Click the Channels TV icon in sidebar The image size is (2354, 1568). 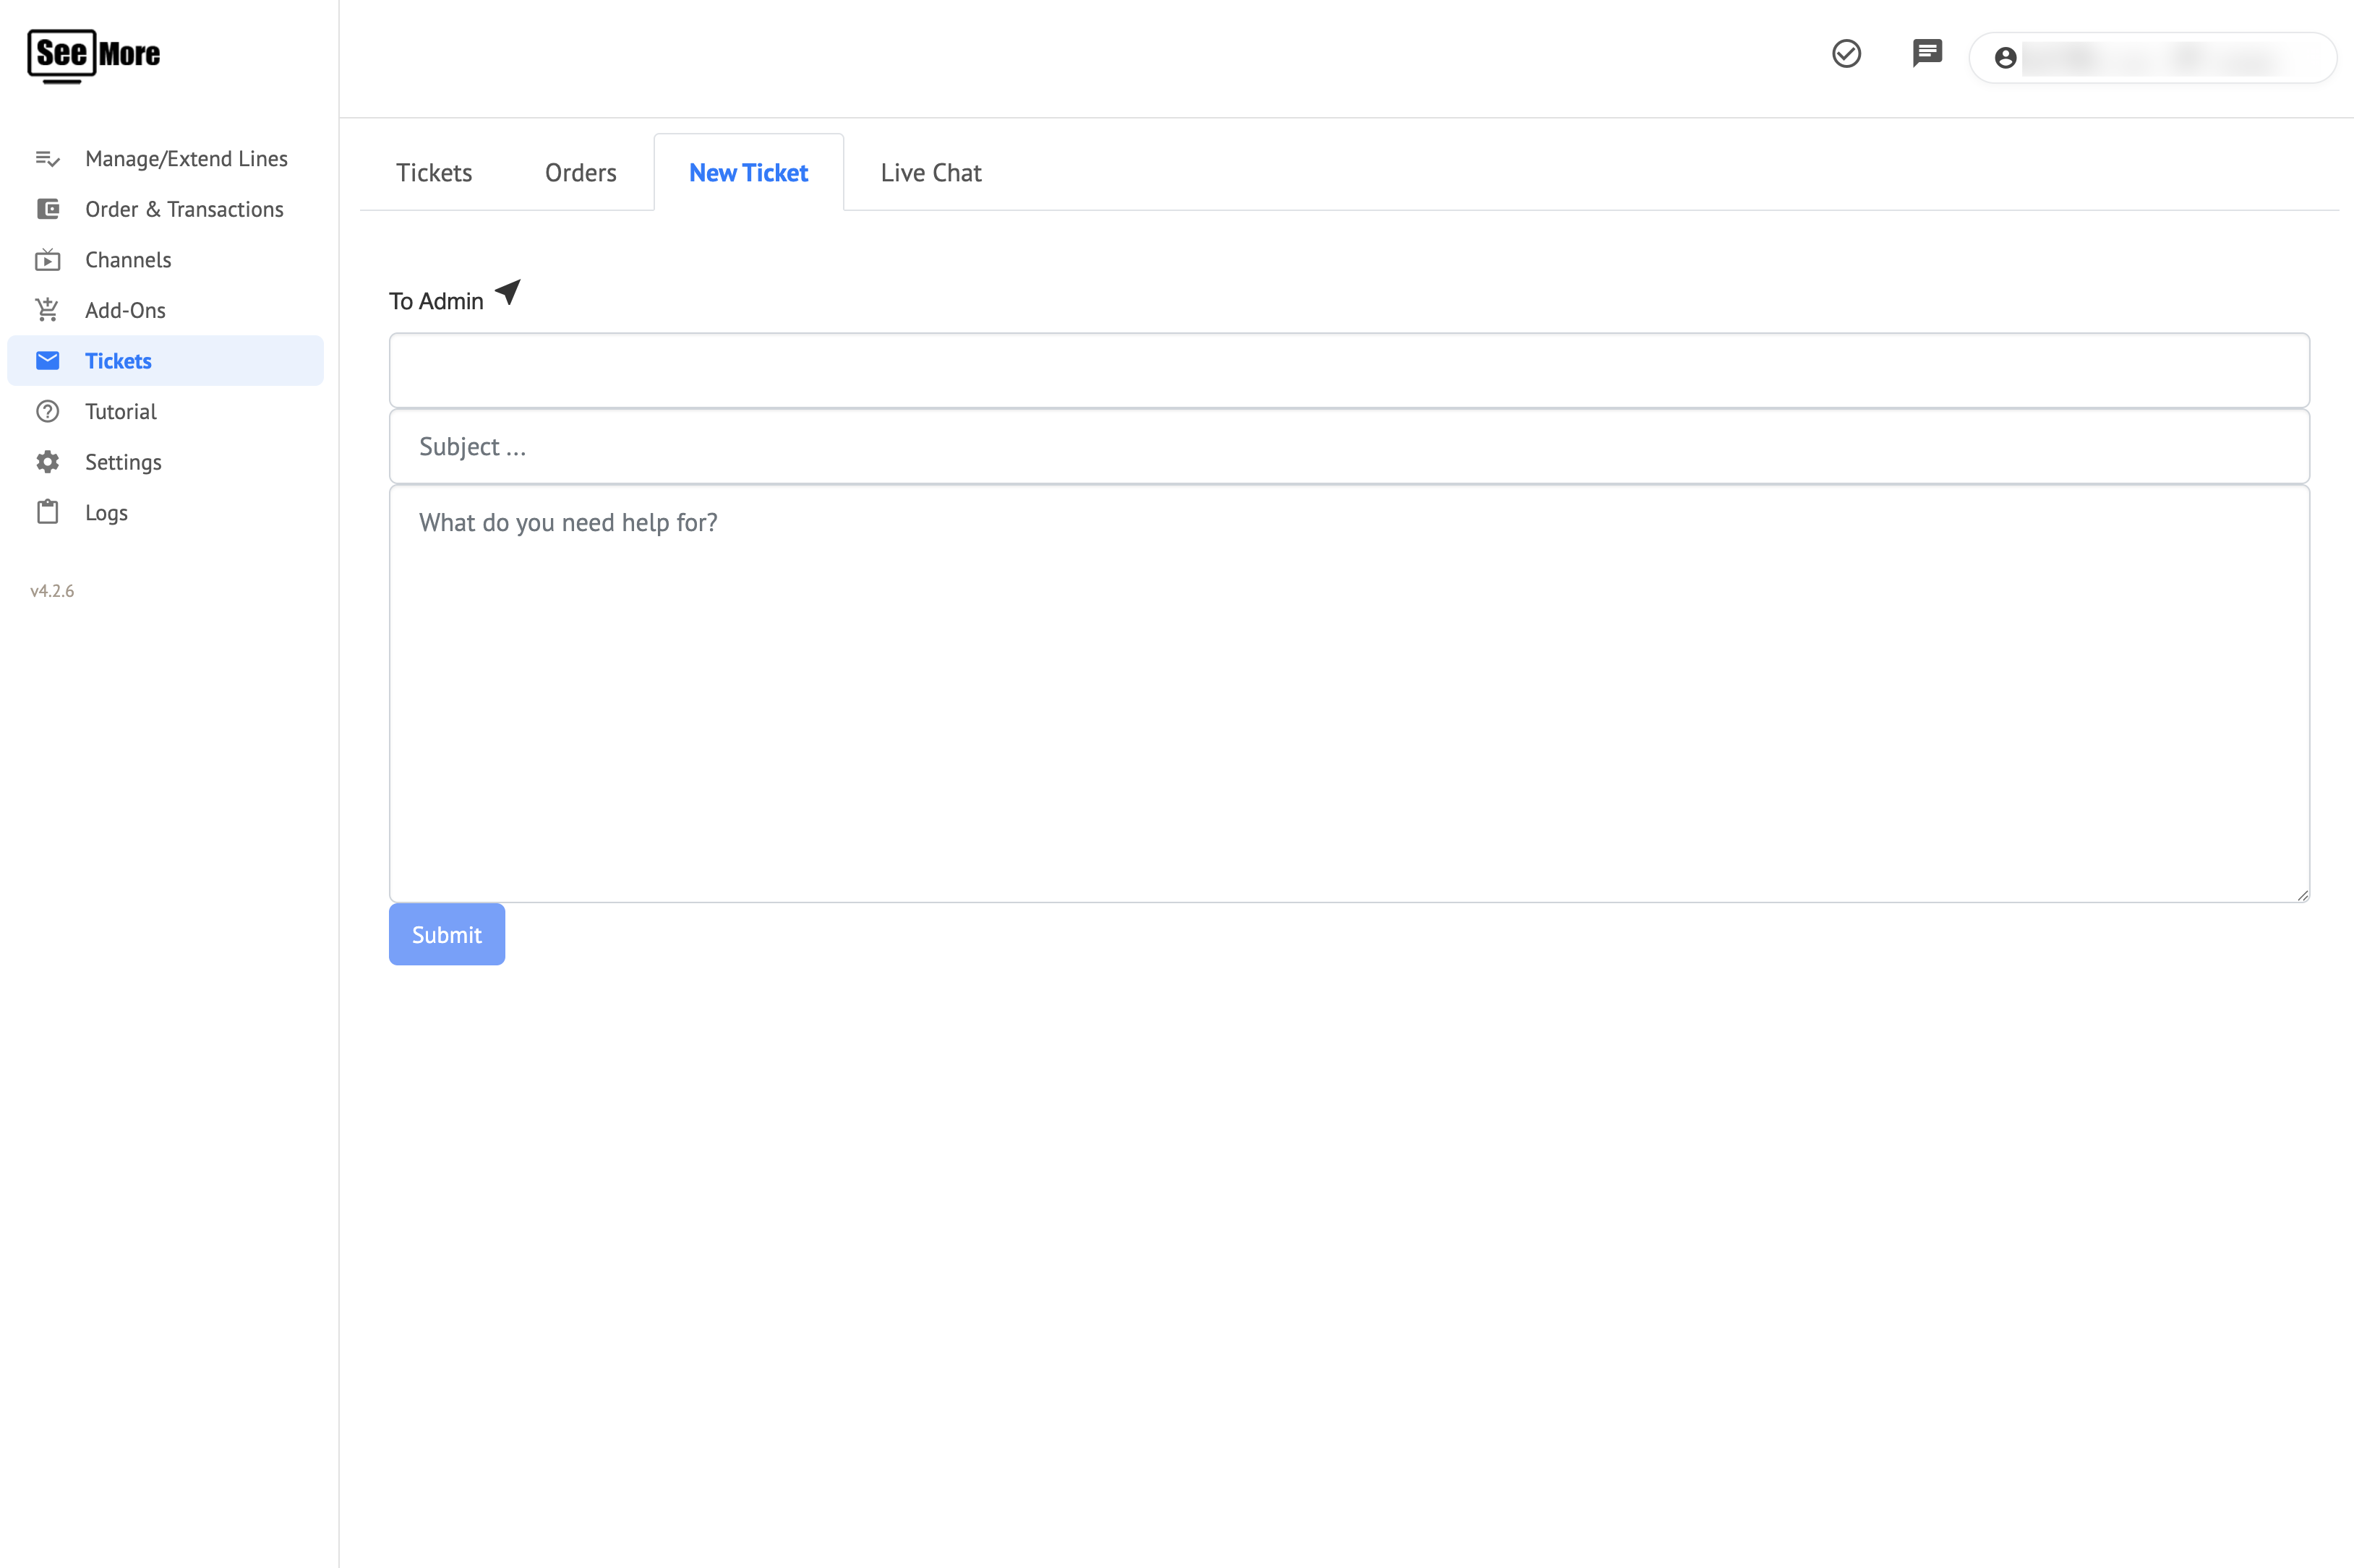pos(47,260)
